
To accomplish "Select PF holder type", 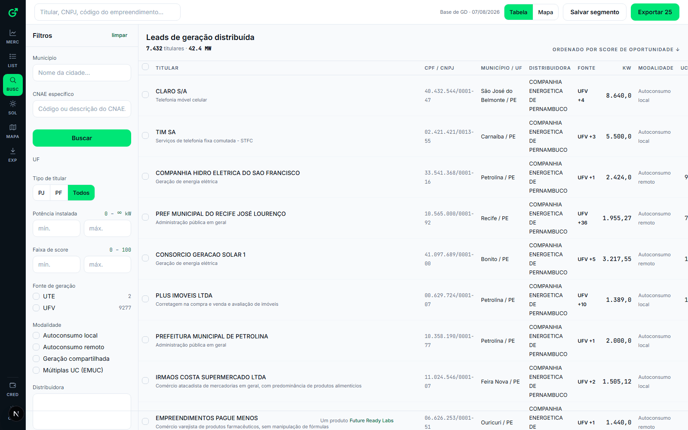I will tap(59, 193).
